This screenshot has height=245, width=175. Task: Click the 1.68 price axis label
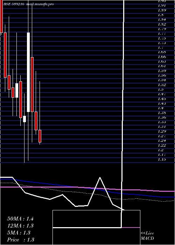tap(162, 52)
